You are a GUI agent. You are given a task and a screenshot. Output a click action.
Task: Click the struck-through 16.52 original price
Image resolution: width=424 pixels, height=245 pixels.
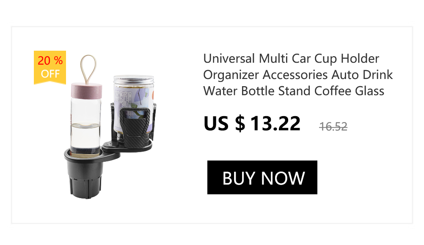point(333,127)
